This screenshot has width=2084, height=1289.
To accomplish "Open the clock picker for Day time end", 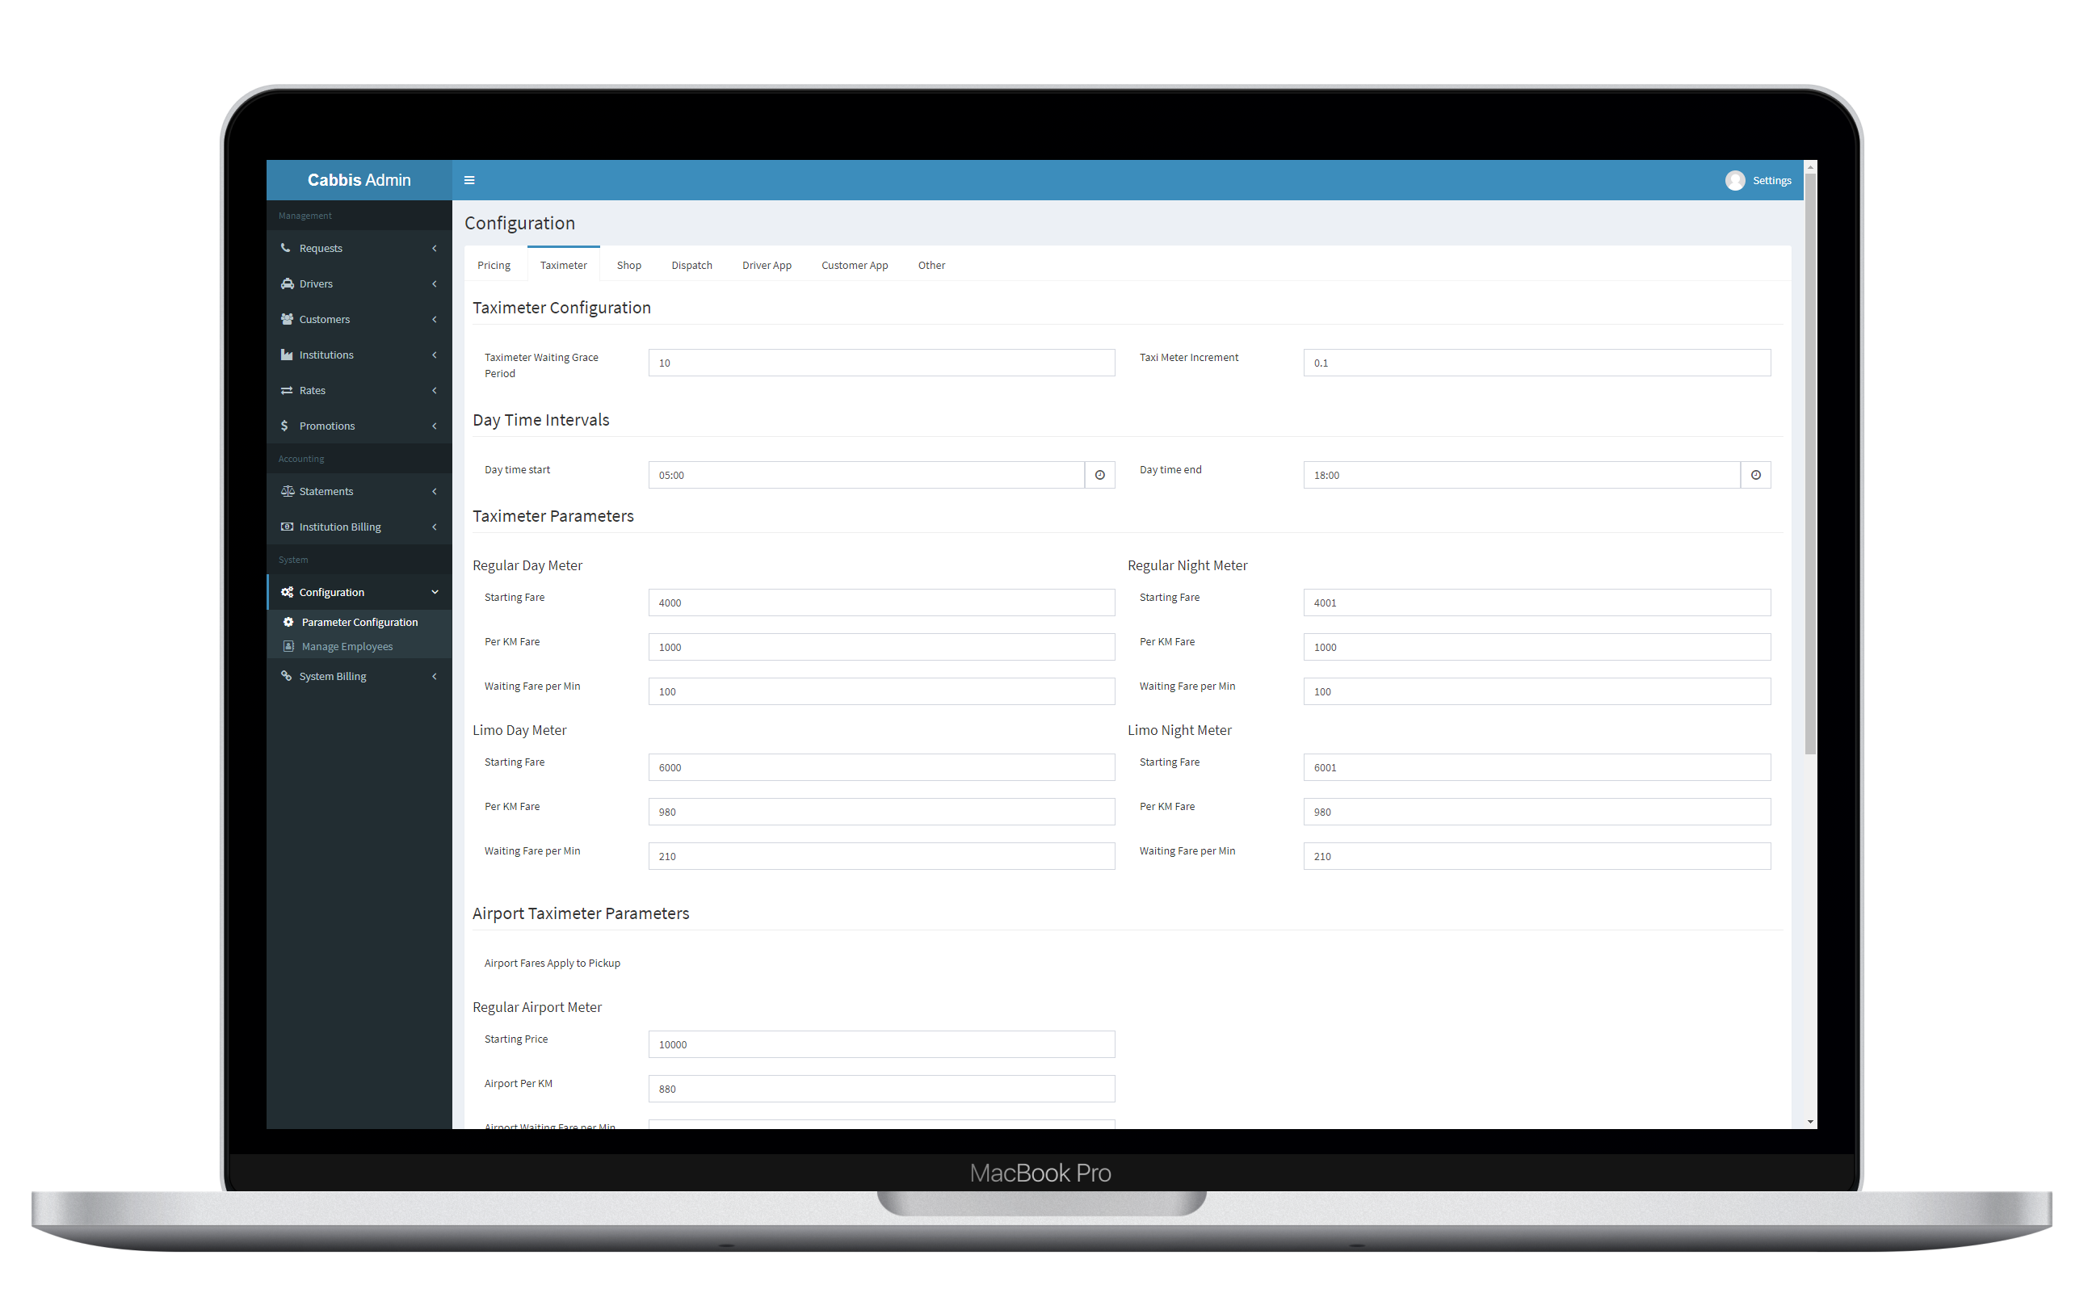I will [1755, 475].
